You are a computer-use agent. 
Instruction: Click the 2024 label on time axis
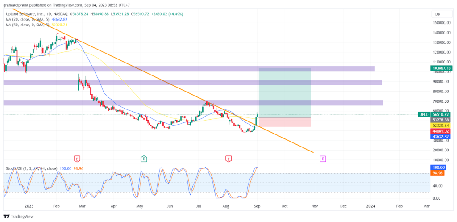370,206
